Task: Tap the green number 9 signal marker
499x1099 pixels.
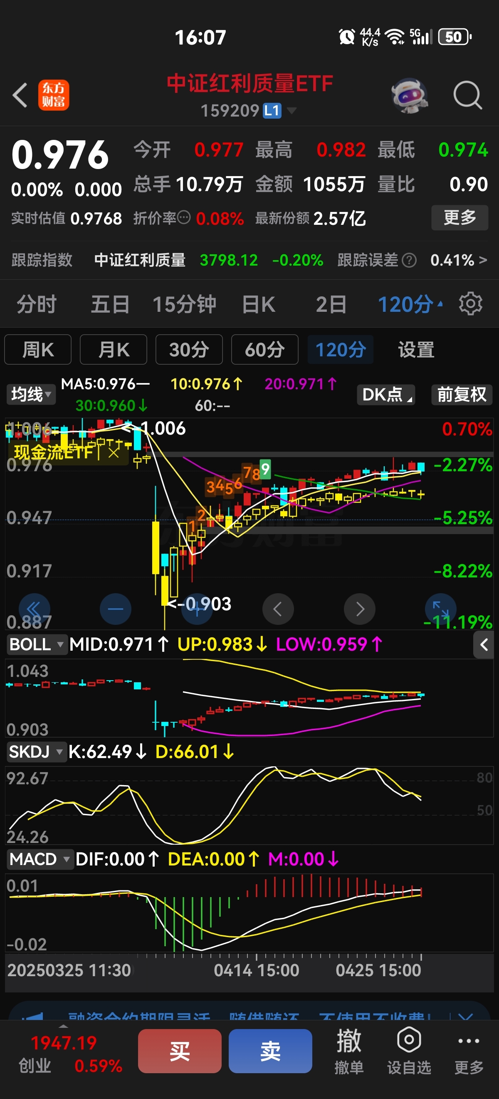Action: click(x=265, y=469)
